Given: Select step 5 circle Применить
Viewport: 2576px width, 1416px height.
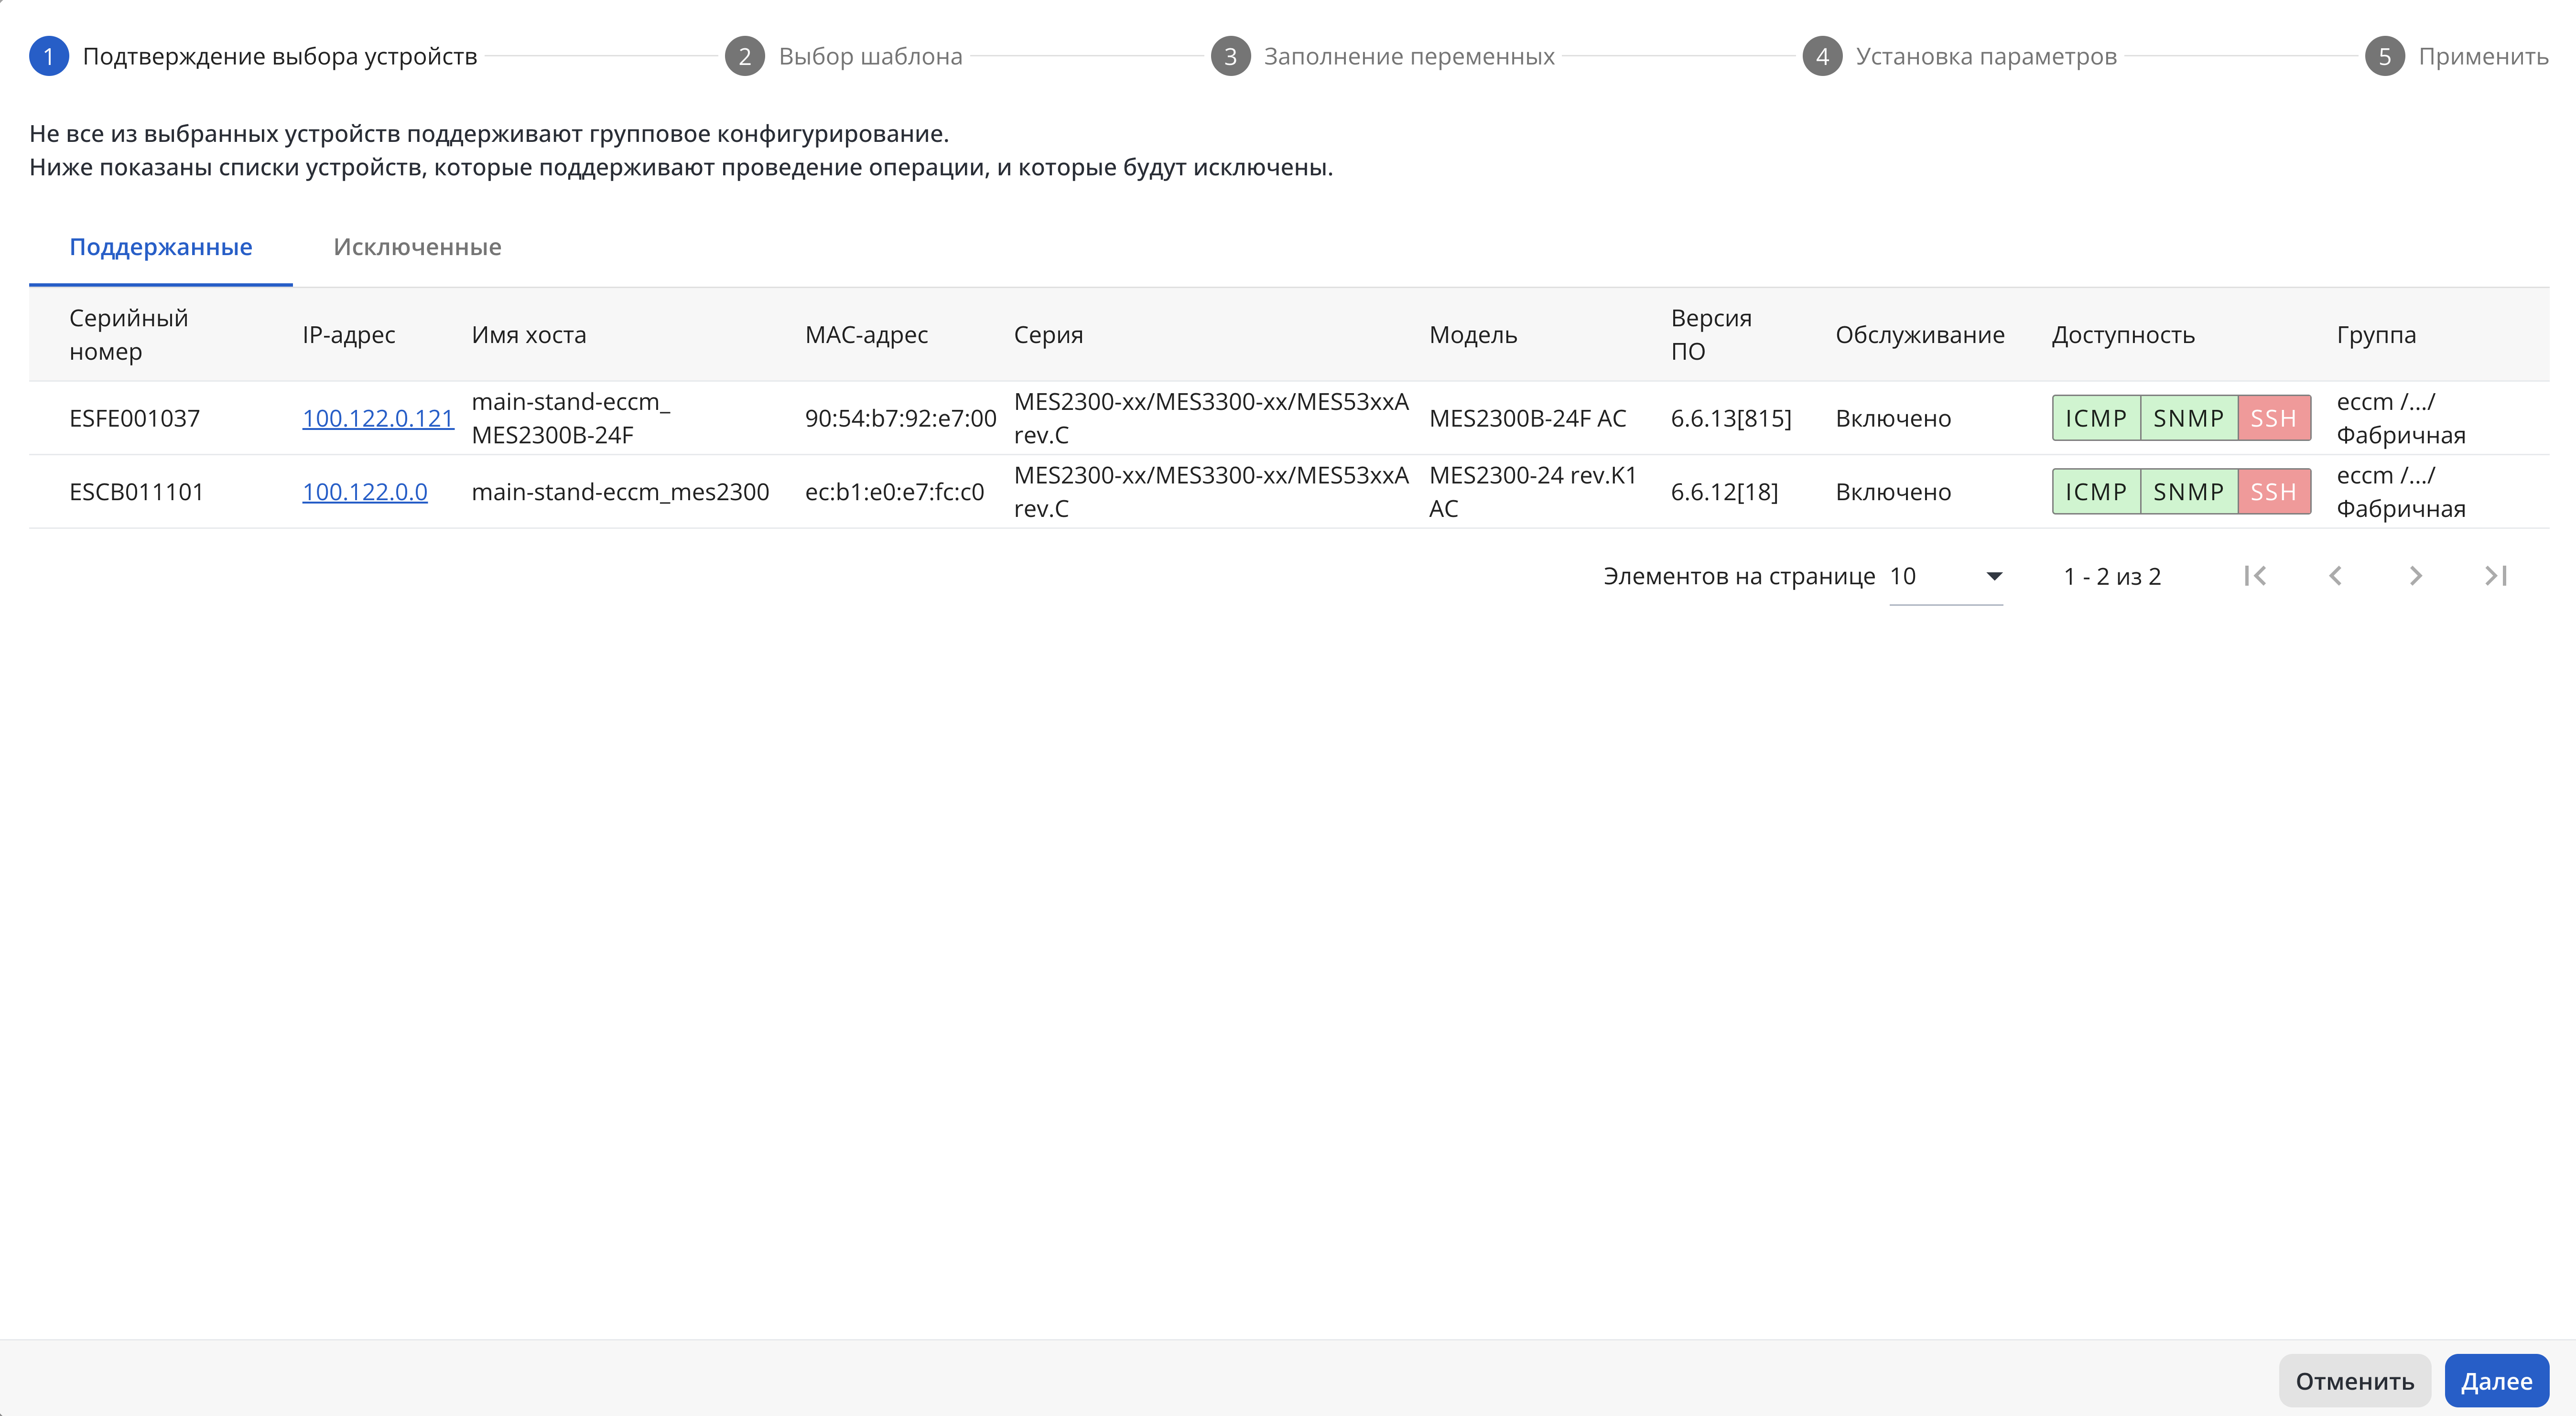Looking at the screenshot, I should 2385,56.
